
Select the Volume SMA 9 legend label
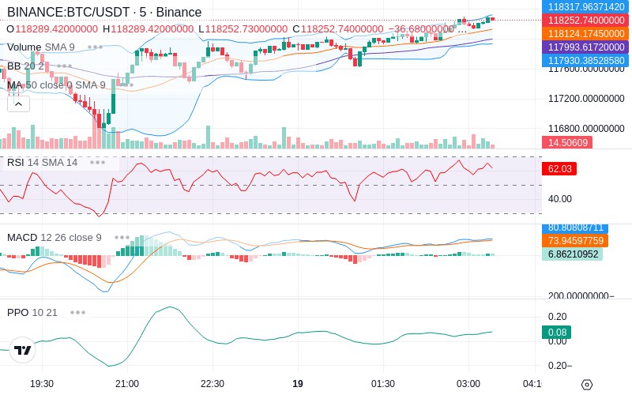coord(41,47)
